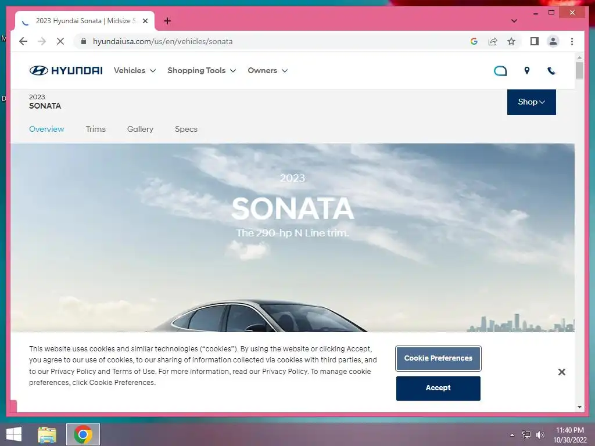Click the Google icon in the address bar
This screenshot has height=446, width=595.
474,41
